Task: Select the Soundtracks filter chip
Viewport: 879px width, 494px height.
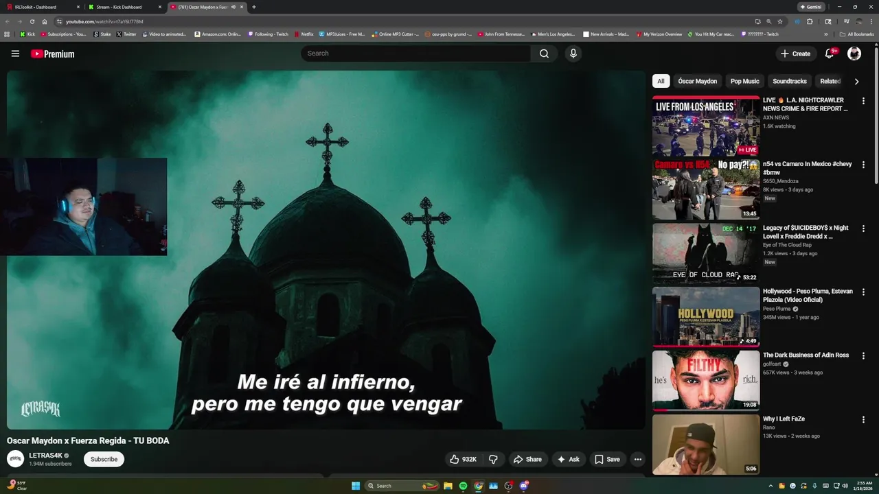Action: click(790, 81)
